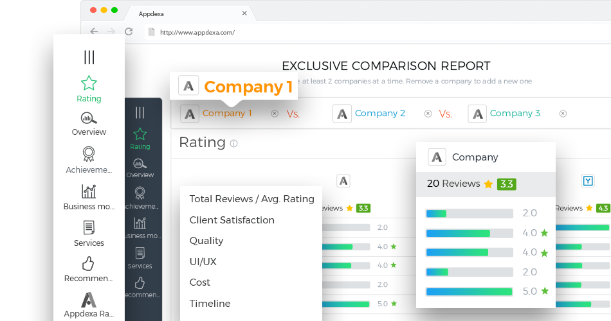611x321 pixels.
Task: Open the Business model chart icon
Action: coord(89,191)
